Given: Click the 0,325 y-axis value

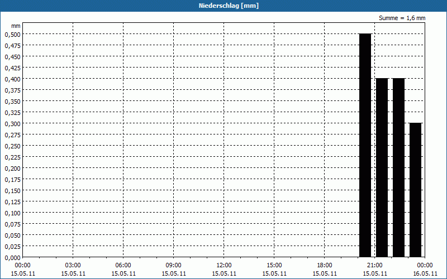Looking at the screenshot, I should click(x=13, y=113).
